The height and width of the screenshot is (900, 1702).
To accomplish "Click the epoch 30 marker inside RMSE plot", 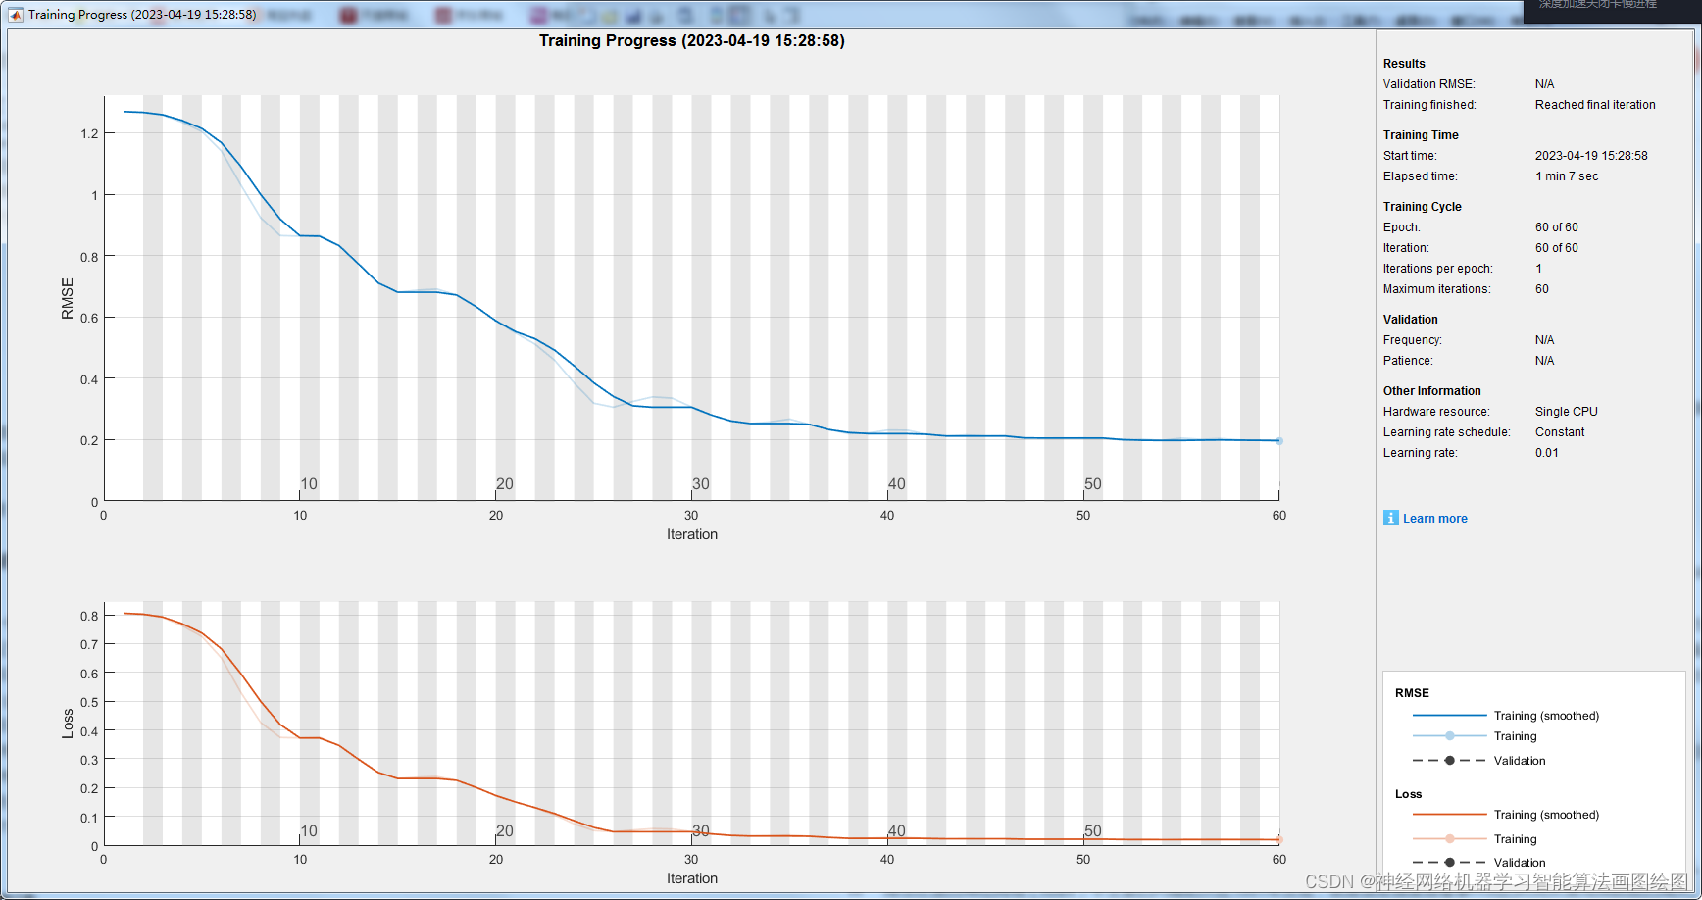I will [700, 484].
